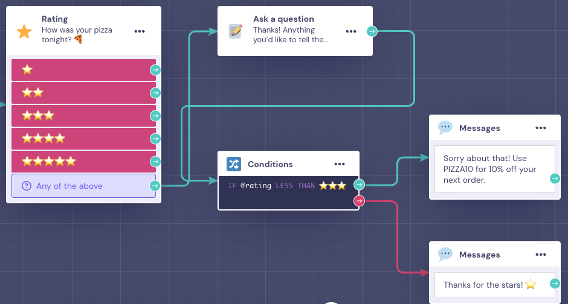Click the green true output of Conditions
Screen dimensions: 568x304
click(359, 185)
